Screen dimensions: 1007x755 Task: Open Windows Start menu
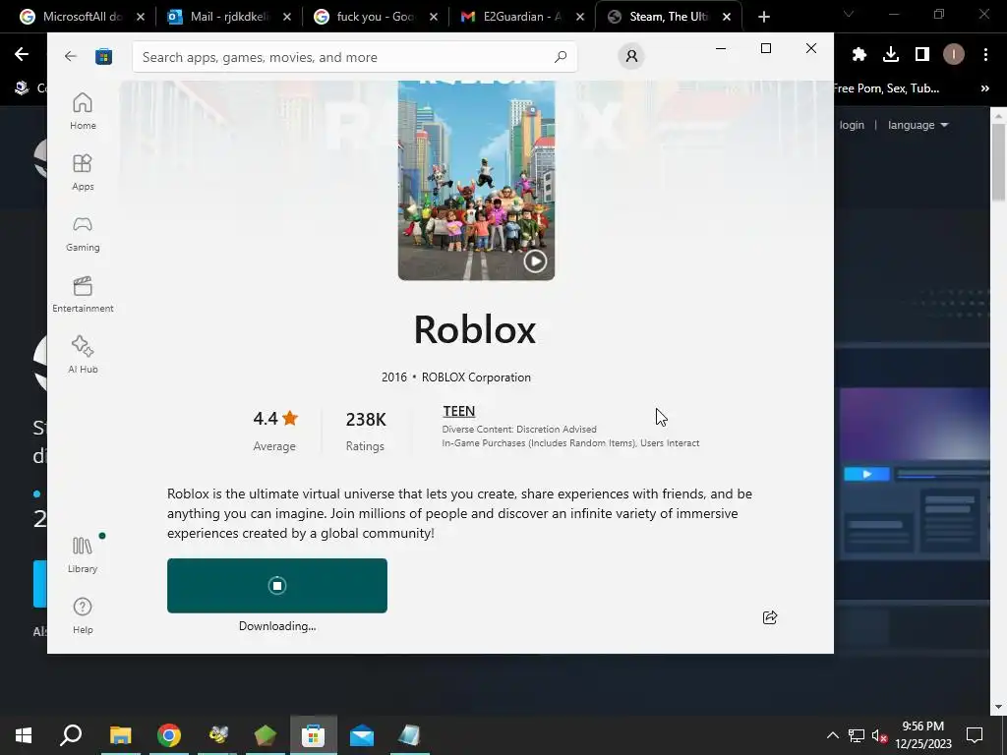click(24, 735)
